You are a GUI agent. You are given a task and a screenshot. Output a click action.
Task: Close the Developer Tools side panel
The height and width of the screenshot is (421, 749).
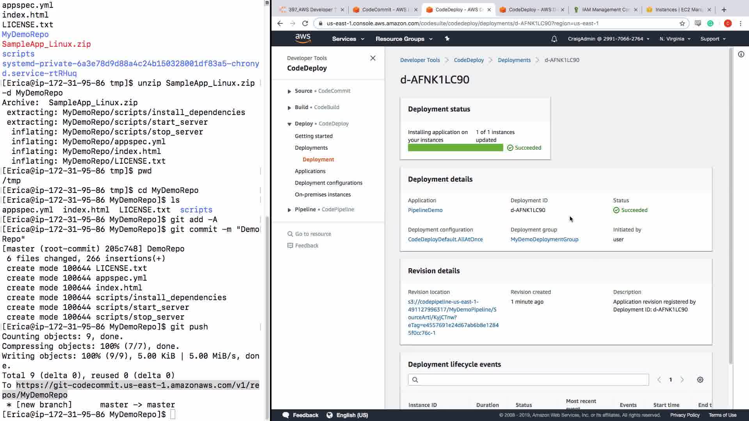click(x=373, y=58)
